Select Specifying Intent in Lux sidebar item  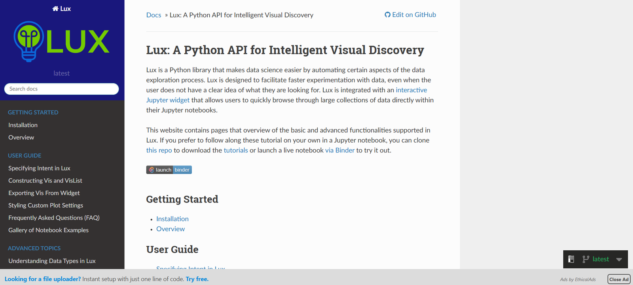pos(39,168)
